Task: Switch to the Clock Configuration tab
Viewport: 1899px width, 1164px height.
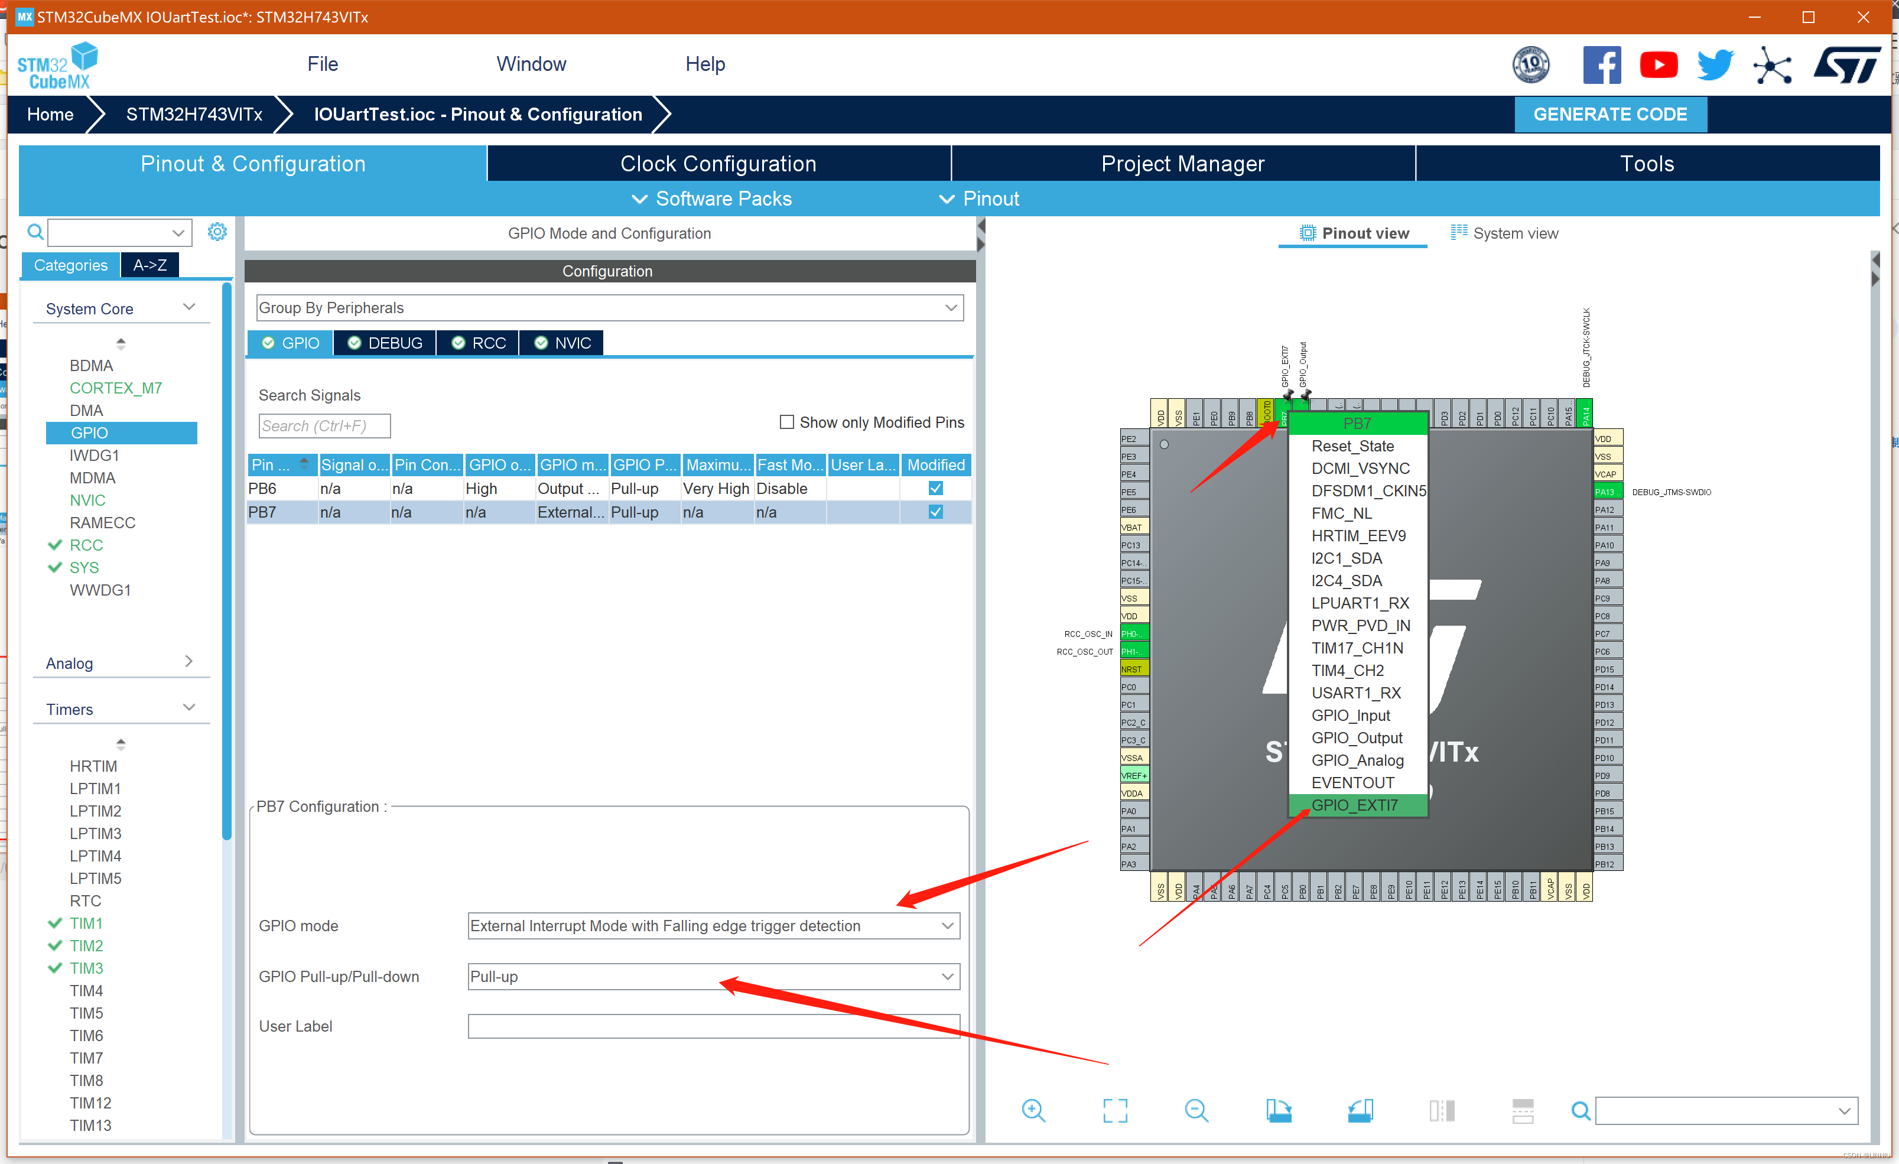Action: click(718, 164)
